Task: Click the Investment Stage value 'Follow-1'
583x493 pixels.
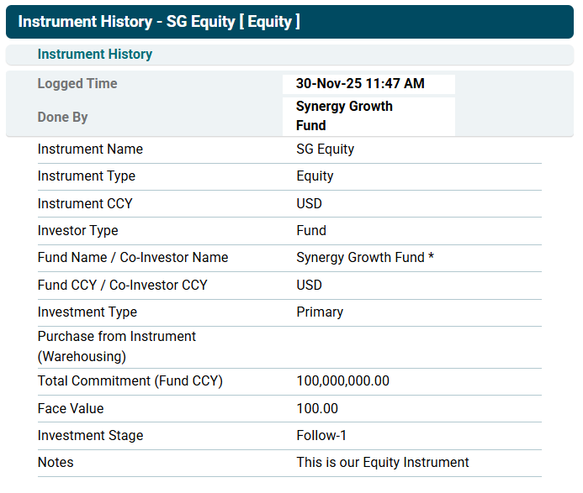Action: pyautogui.click(x=321, y=436)
